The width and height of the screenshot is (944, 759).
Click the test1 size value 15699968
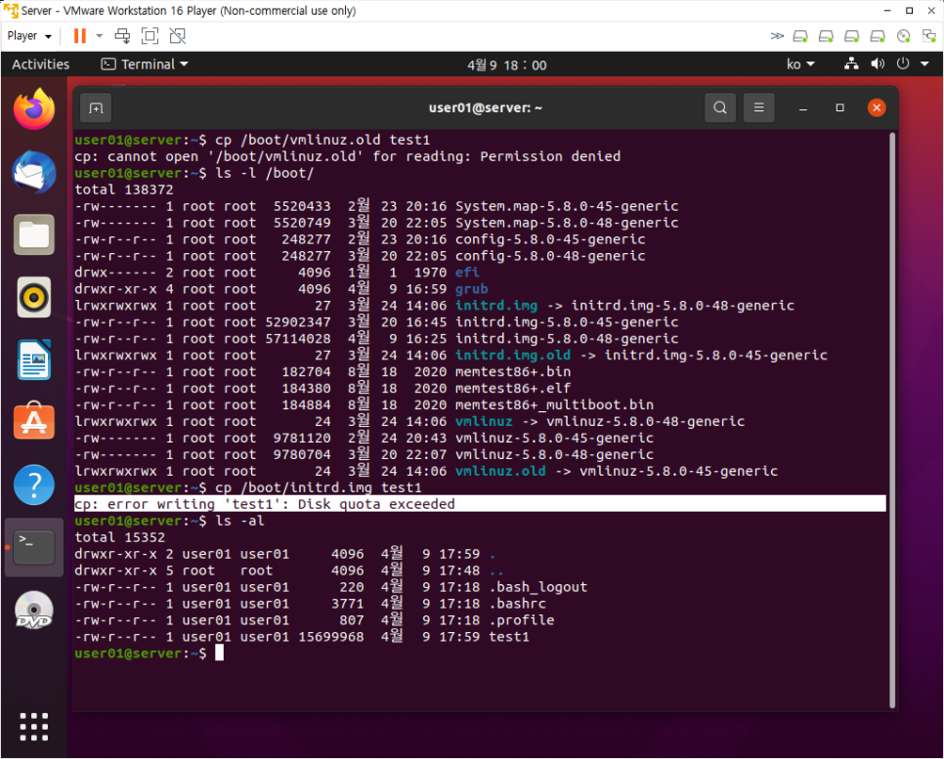[331, 637]
